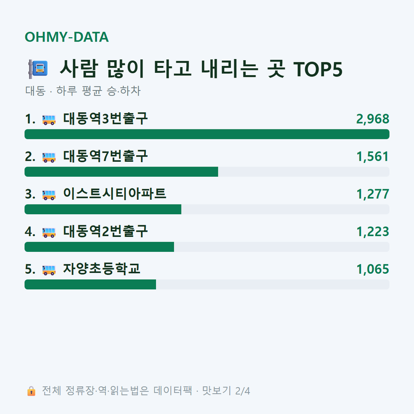414x414 pixels.
Task: Click the 데이터팩 맛보기 2/4 footer text
Action: coord(202,391)
